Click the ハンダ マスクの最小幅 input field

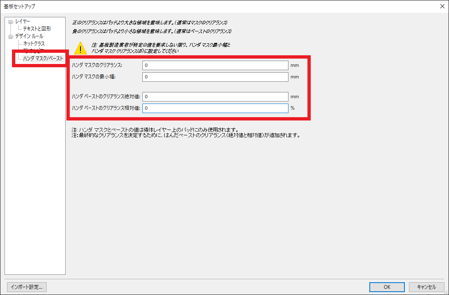coord(215,77)
